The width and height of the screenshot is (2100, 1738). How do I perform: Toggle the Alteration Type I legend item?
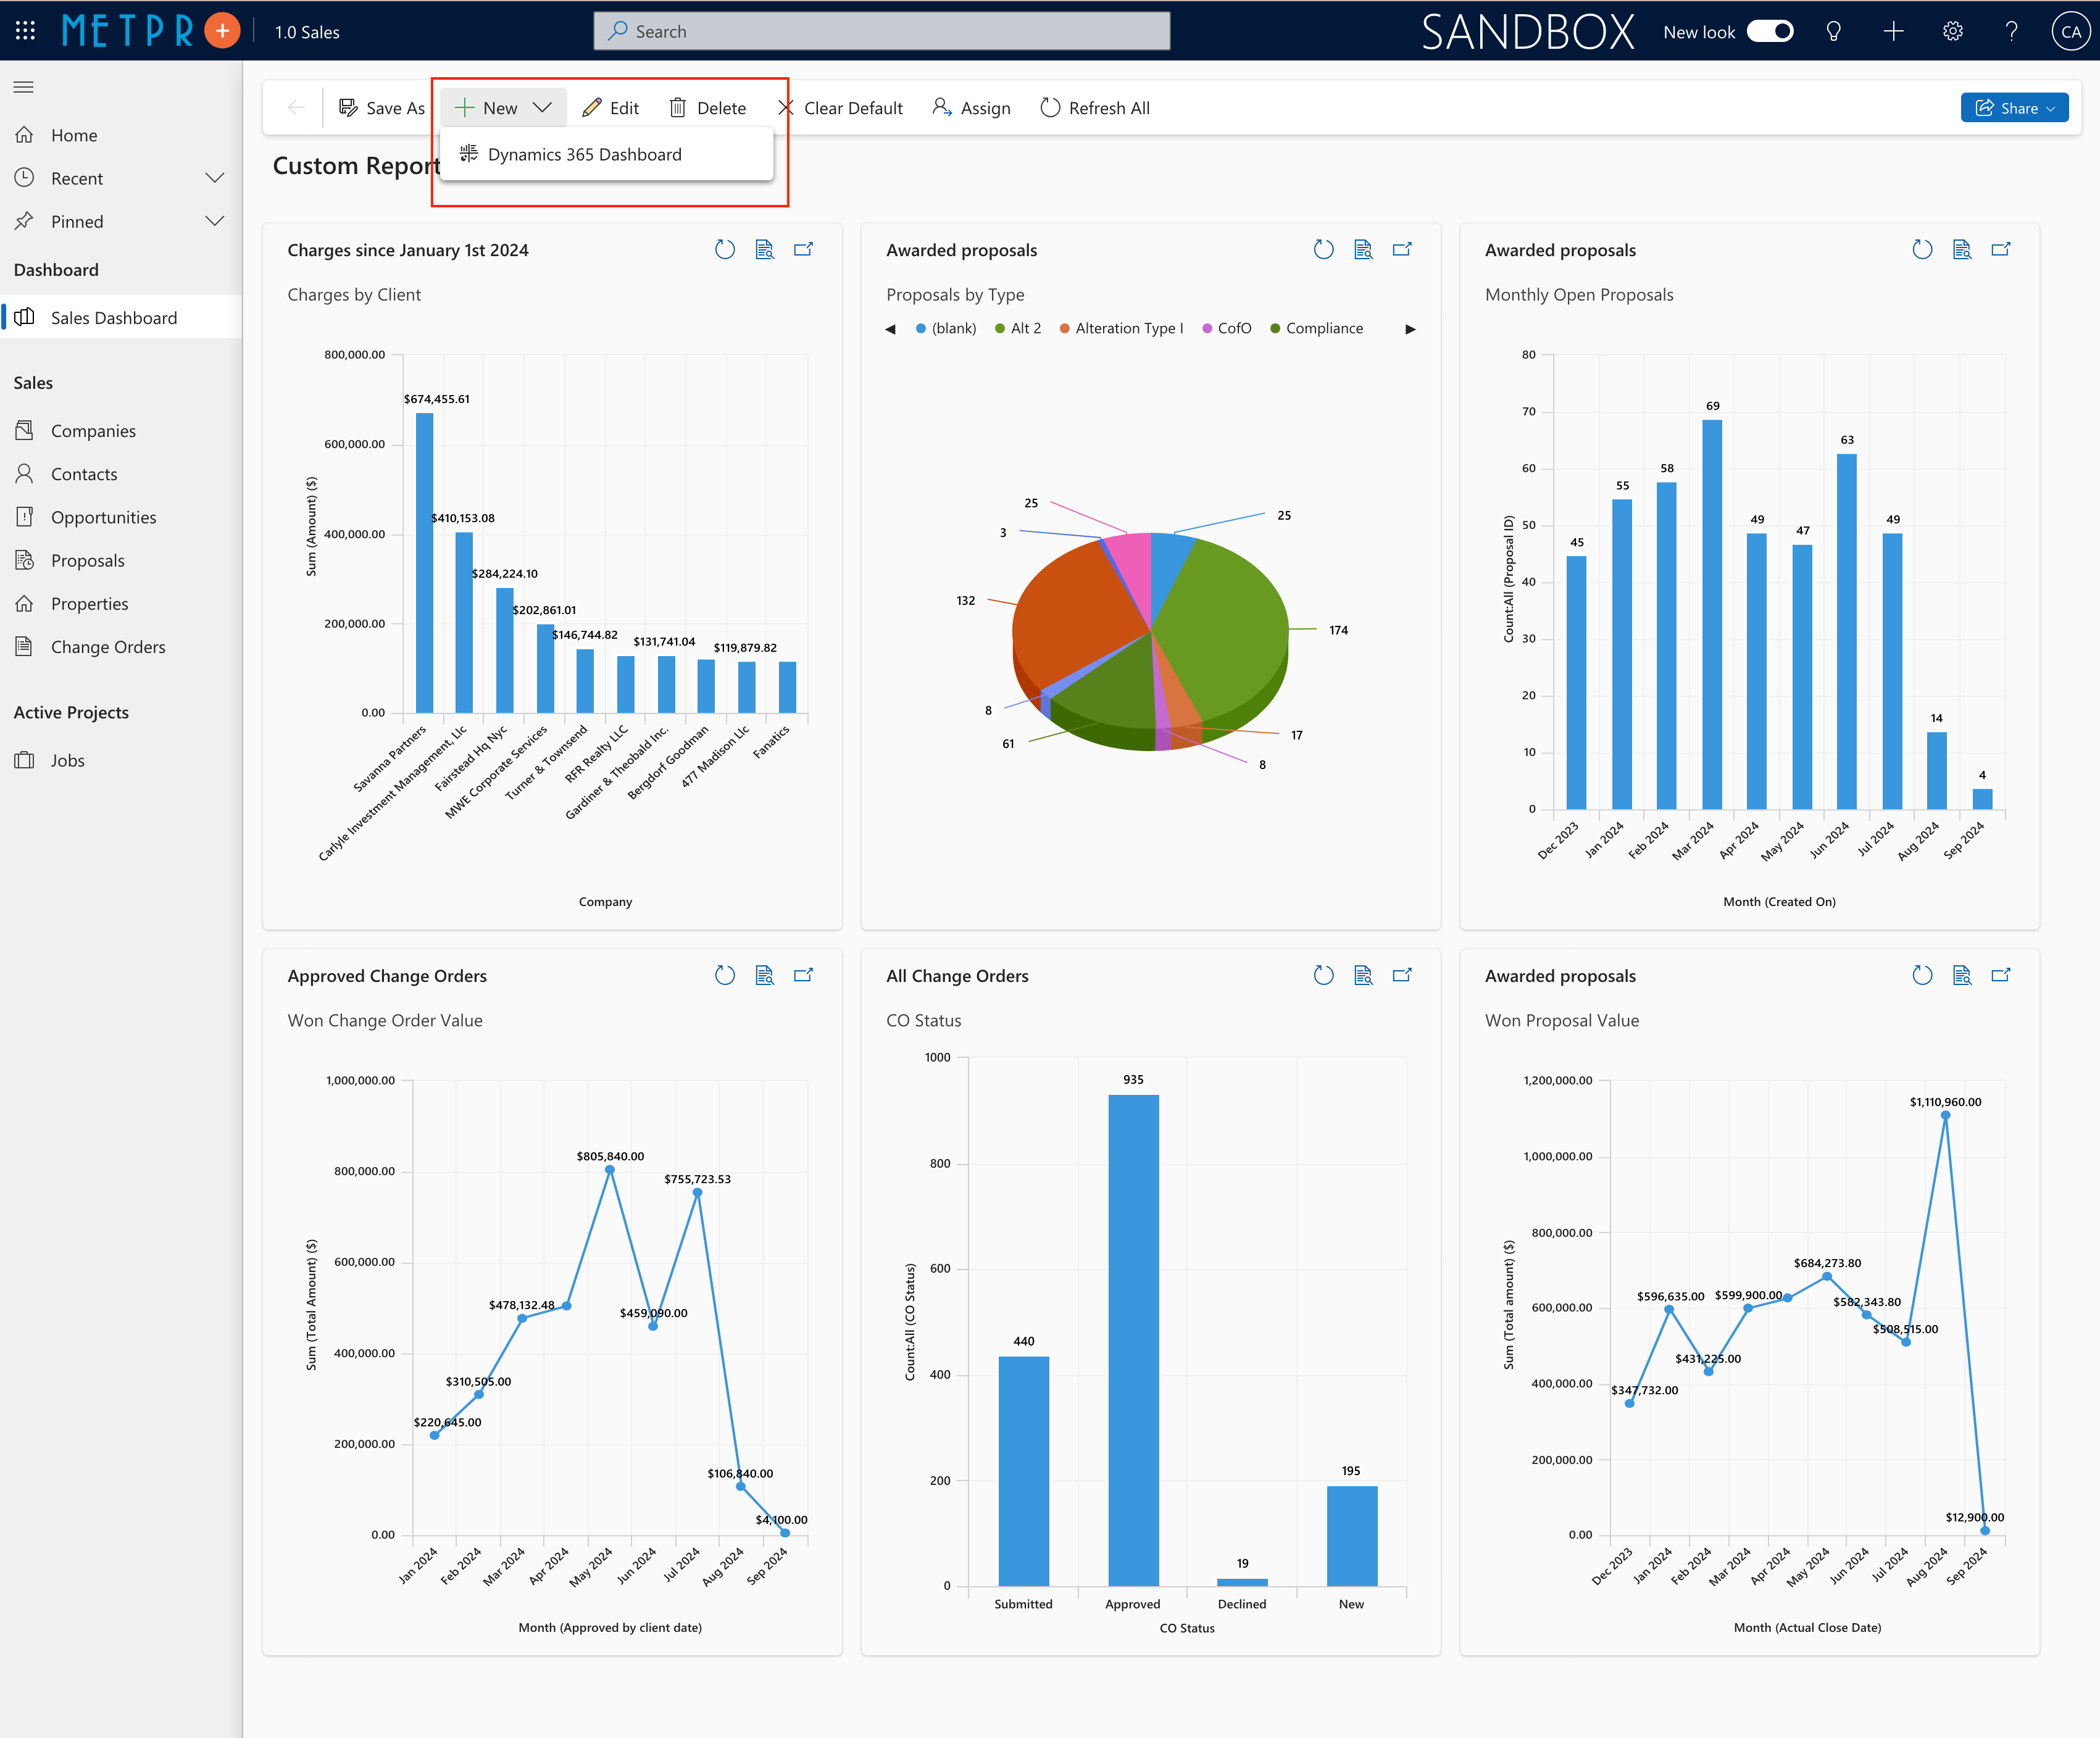coord(1128,328)
